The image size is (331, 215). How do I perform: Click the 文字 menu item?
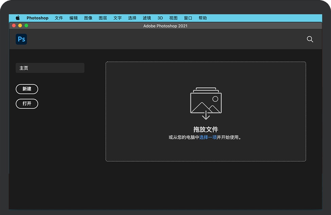117,18
